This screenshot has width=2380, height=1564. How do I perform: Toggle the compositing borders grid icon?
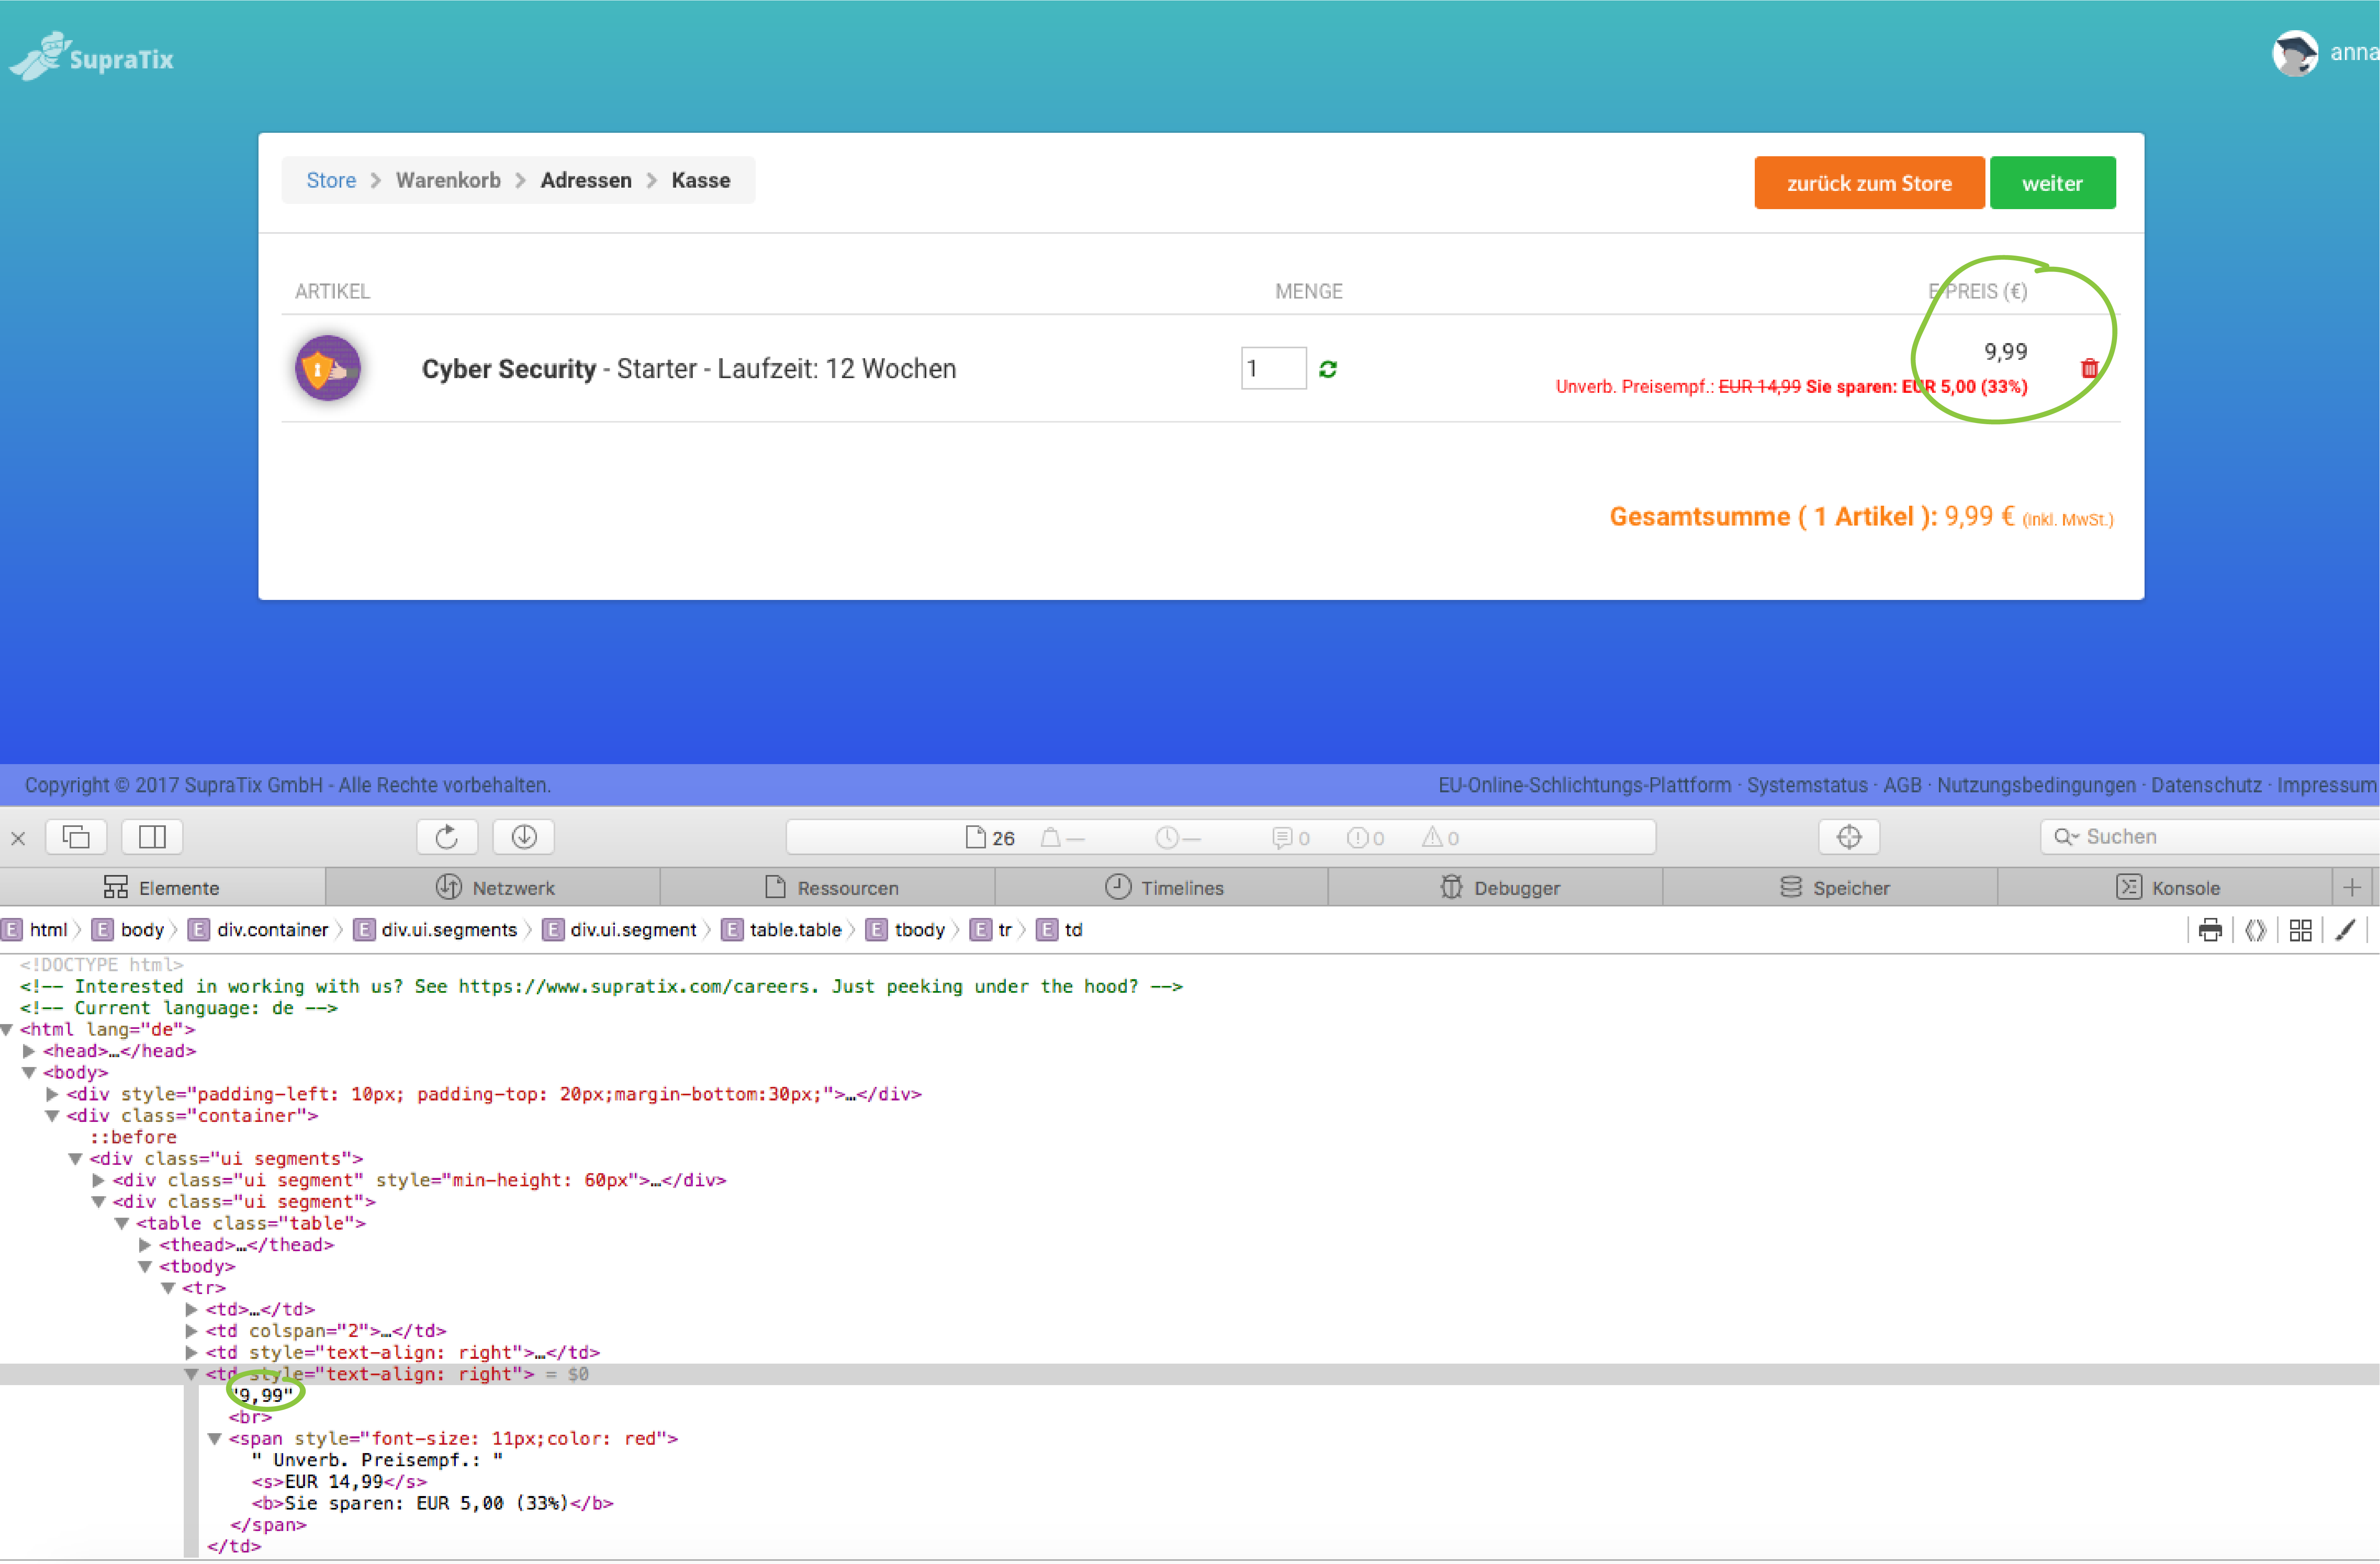pos(2300,929)
